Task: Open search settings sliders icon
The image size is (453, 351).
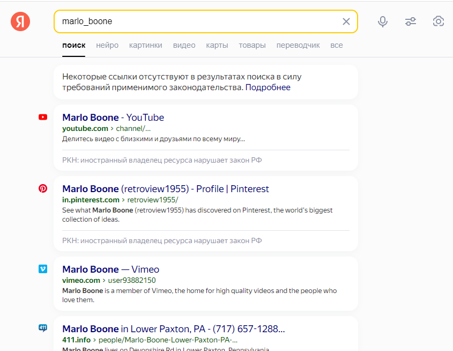Action: pos(411,21)
